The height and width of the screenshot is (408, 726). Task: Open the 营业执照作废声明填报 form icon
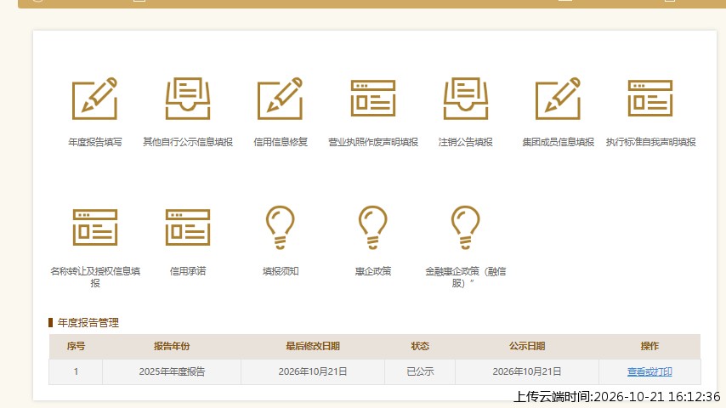(x=373, y=99)
